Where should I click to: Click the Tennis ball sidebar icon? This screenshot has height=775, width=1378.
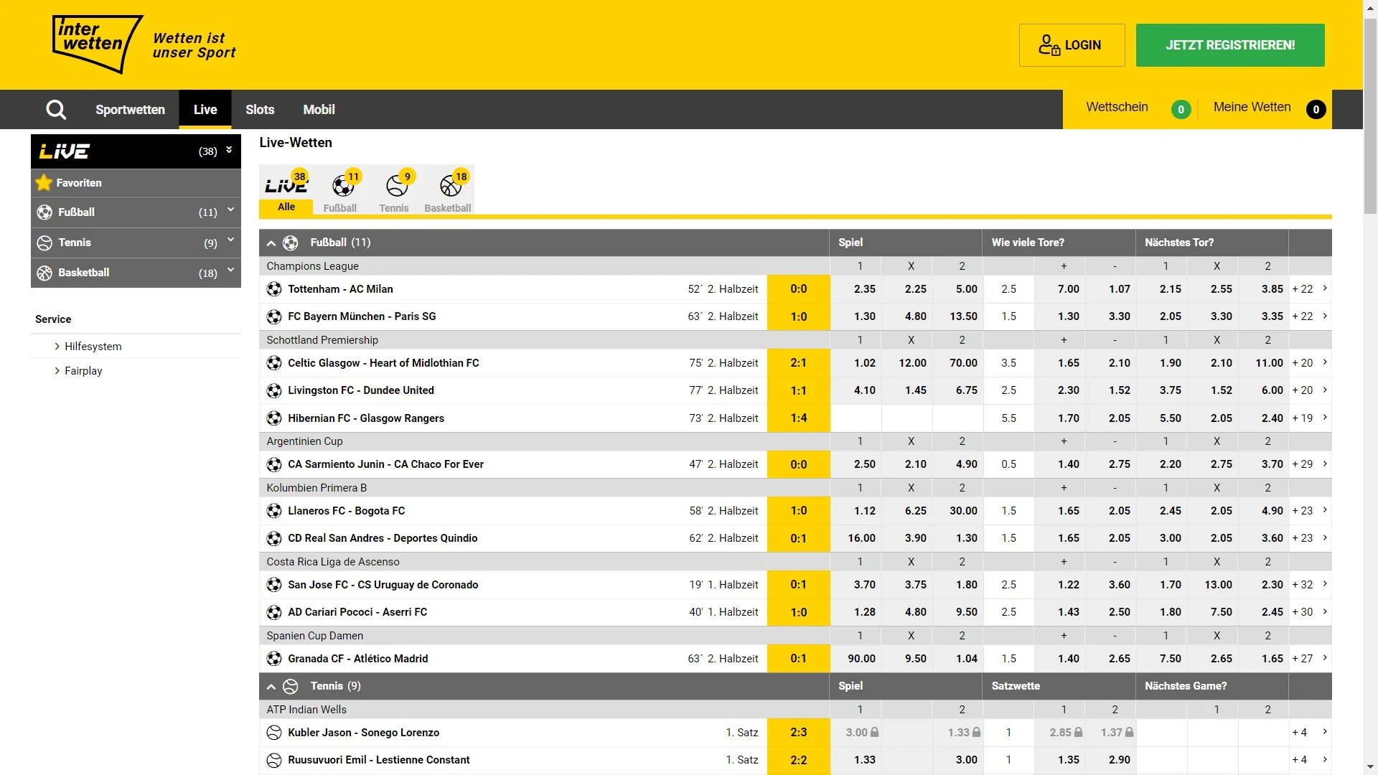click(44, 243)
